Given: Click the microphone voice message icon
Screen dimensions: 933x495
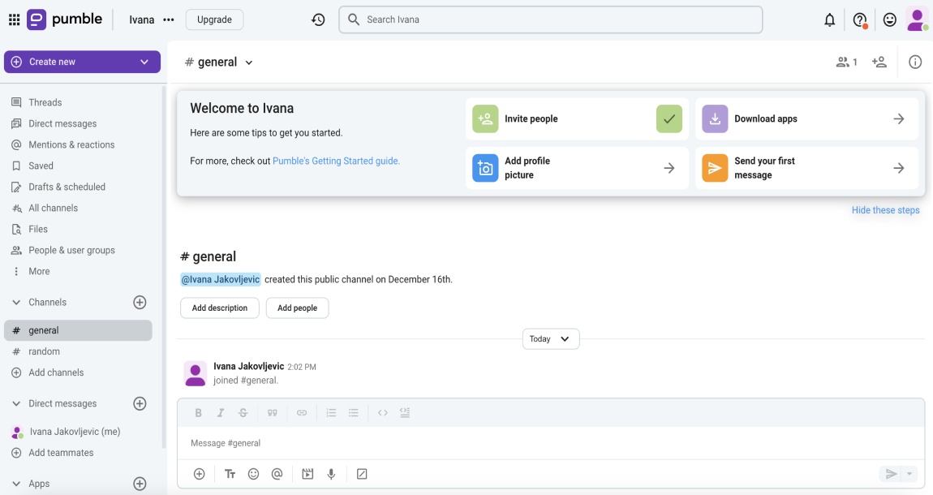Looking at the screenshot, I should click(x=331, y=474).
